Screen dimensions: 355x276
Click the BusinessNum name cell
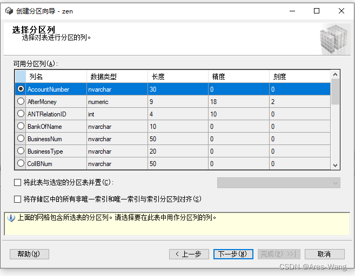[x=56, y=139]
